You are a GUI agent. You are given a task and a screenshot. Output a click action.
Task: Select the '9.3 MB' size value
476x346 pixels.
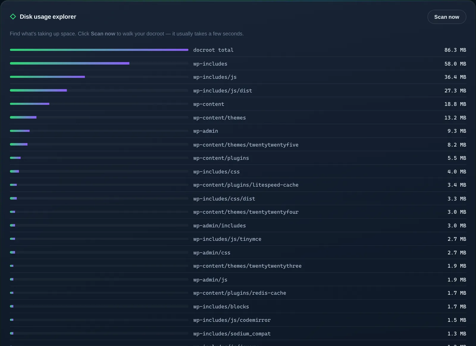(457, 131)
